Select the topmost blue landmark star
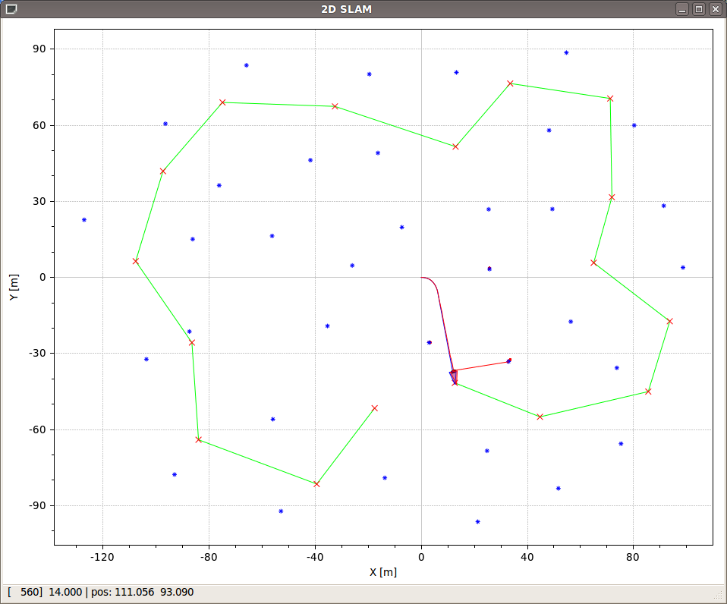This screenshot has height=604, width=727. pyautogui.click(x=566, y=53)
